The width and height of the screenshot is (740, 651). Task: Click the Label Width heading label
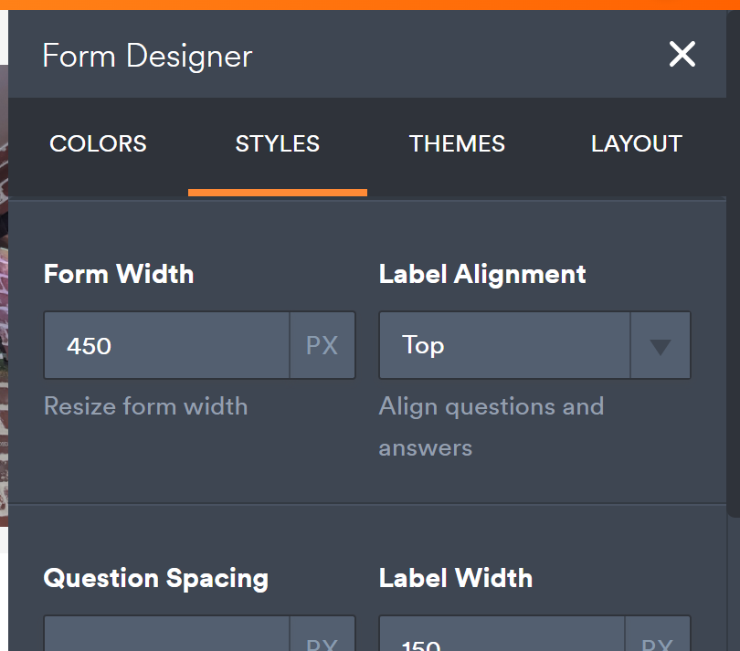tap(455, 578)
